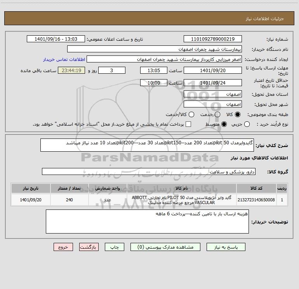This screenshot has height=289, width=299.
Task: Click the تعداد / مقدار column header
Action: 69,188
